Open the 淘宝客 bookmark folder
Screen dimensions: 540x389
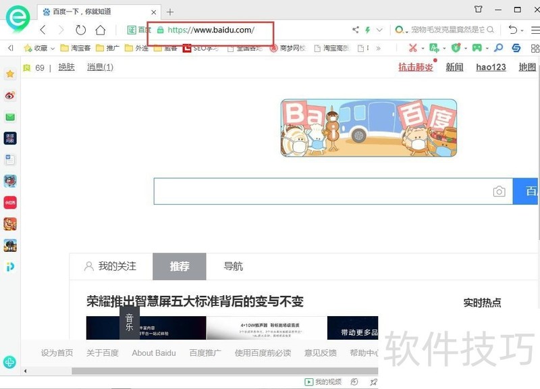pos(76,48)
